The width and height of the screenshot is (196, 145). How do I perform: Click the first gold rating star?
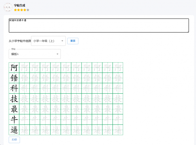tap(15, 10)
